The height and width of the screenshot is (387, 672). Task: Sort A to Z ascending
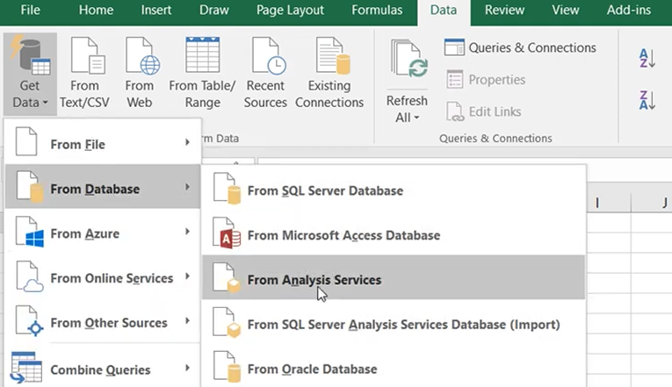coord(647,58)
